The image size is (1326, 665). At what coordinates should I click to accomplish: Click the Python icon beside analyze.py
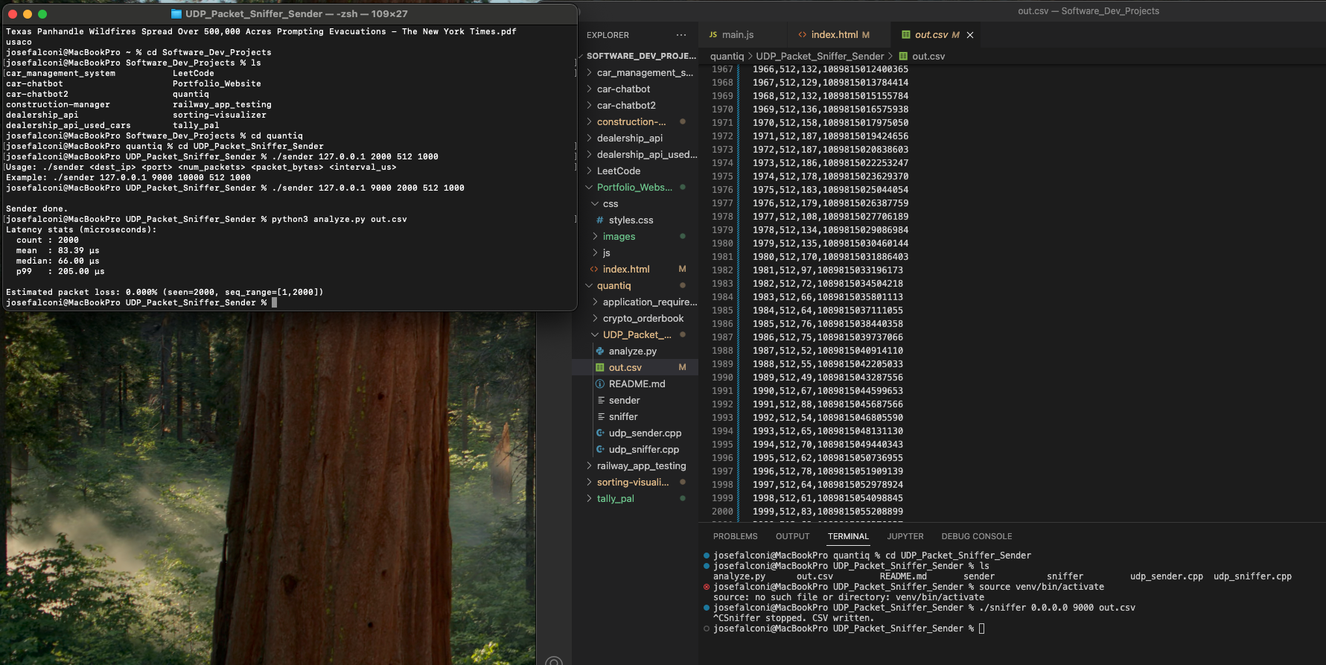click(600, 351)
